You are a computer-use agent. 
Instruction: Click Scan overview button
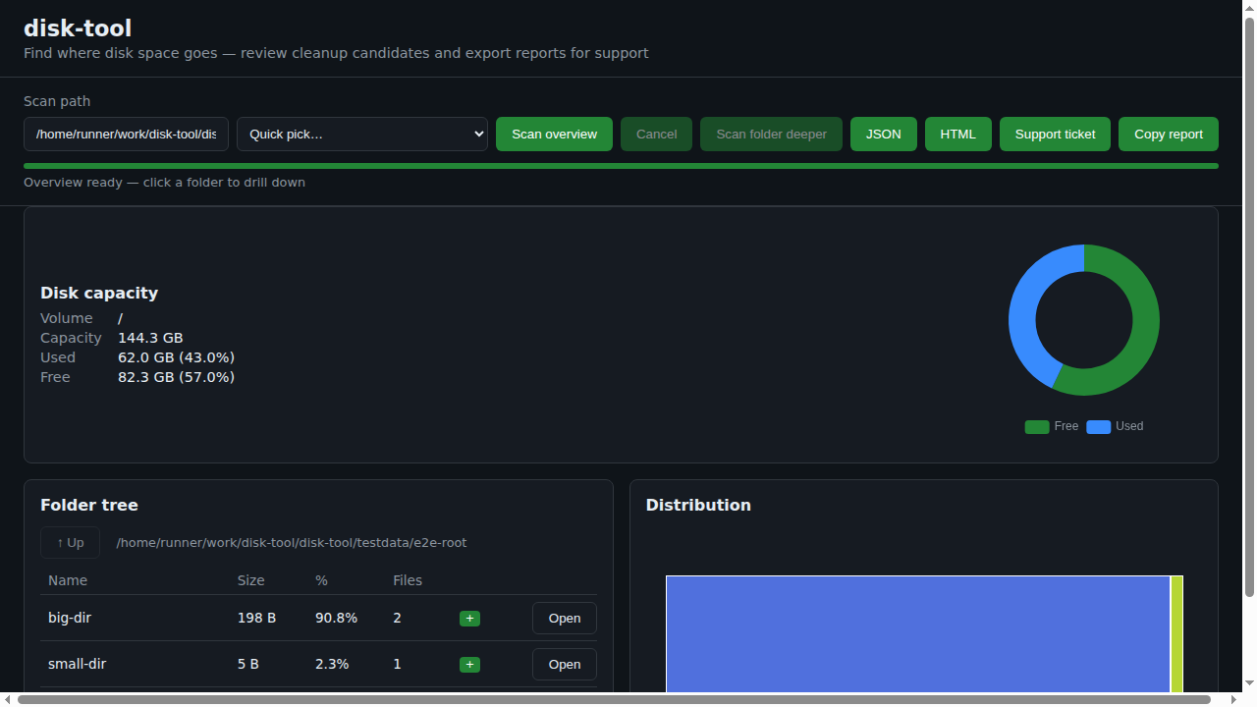point(554,135)
